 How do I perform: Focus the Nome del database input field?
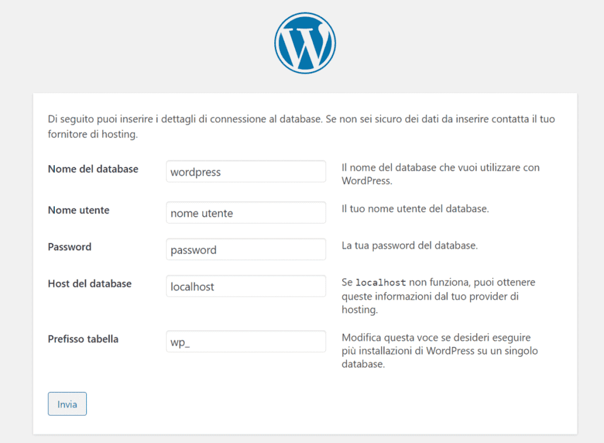(x=245, y=172)
